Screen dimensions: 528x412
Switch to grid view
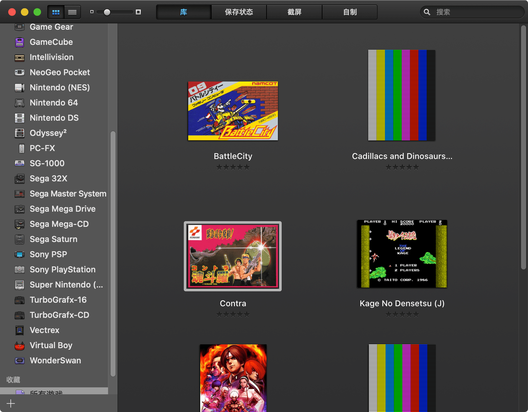pos(56,12)
